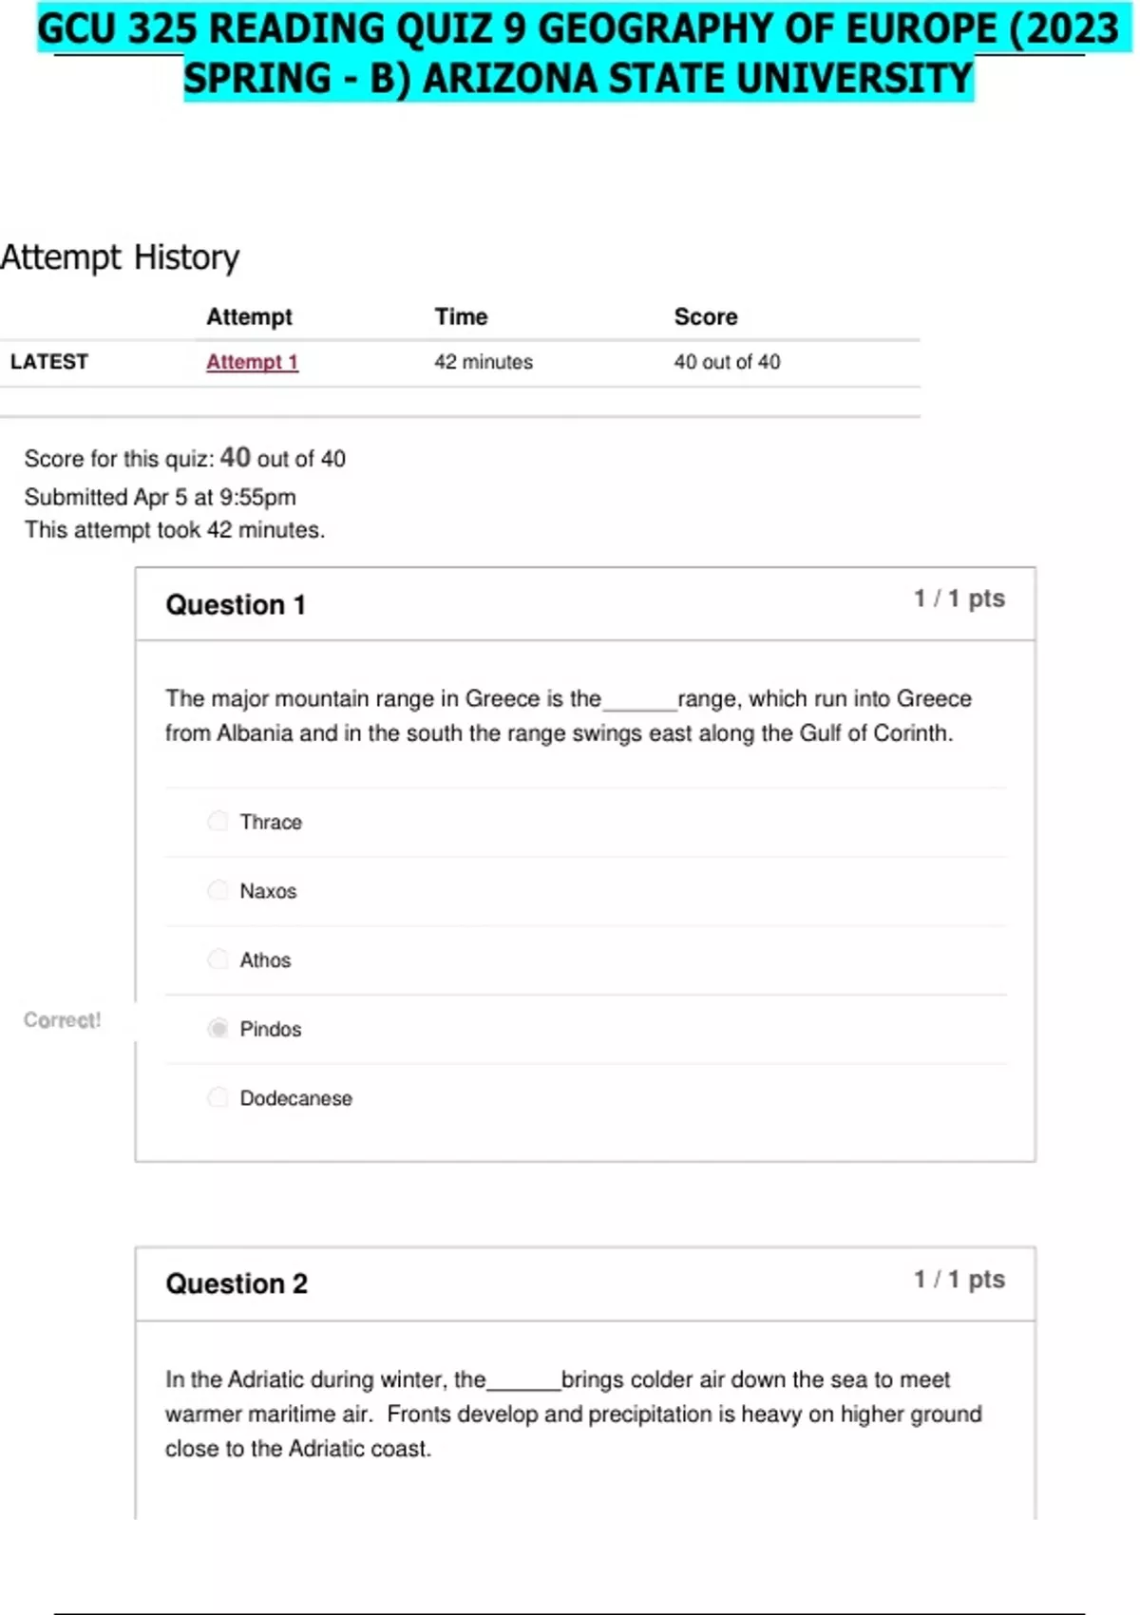Image resolution: width=1140 pixels, height=1615 pixels.
Task: Click Question 1's points indicator
Action: 959,598
